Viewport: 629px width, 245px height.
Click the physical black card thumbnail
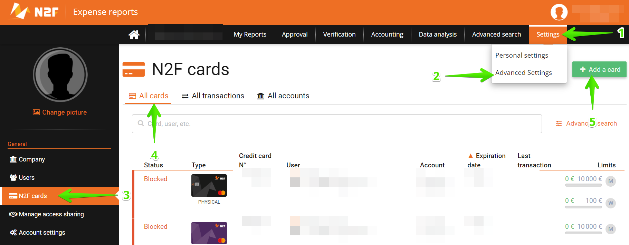click(x=209, y=185)
